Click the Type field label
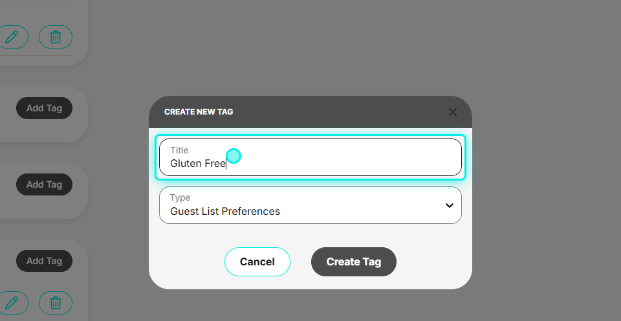 [x=180, y=197]
